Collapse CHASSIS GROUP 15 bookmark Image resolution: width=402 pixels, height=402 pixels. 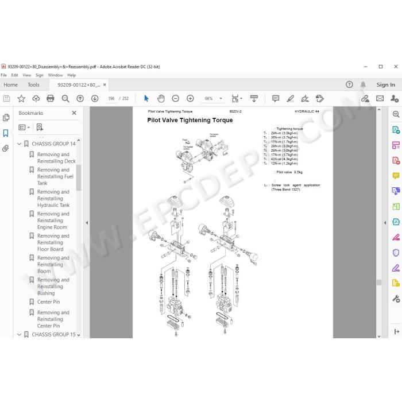[19, 335]
